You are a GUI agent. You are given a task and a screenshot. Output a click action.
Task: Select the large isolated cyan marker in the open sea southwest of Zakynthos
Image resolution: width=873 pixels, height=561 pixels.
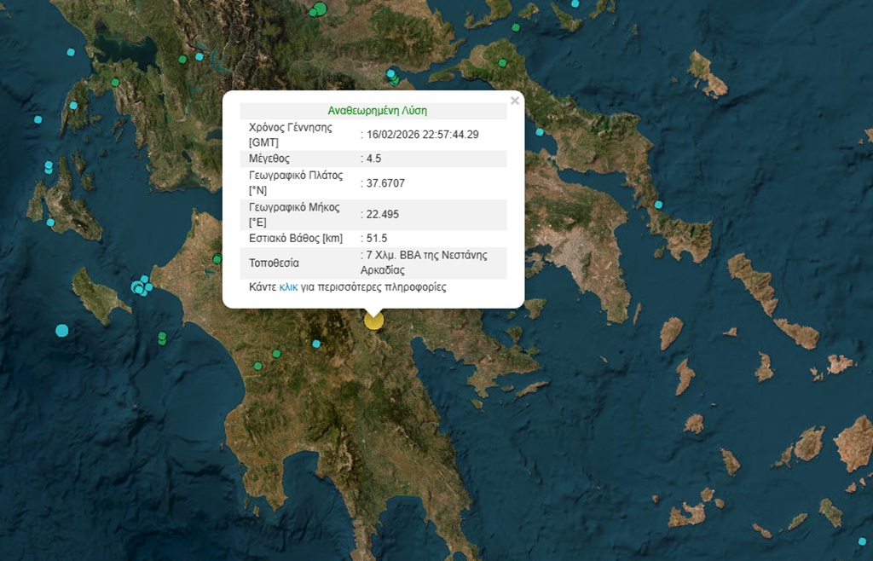[x=61, y=330]
